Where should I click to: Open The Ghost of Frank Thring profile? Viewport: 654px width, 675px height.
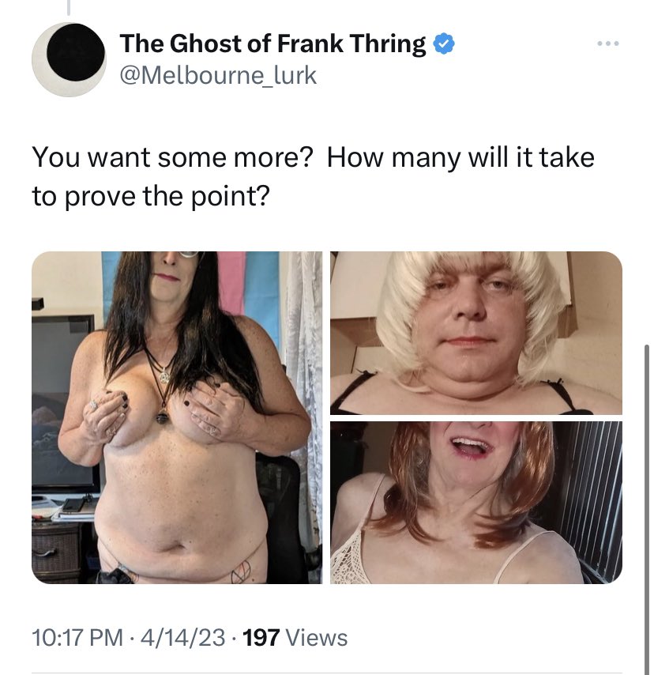tap(272, 44)
